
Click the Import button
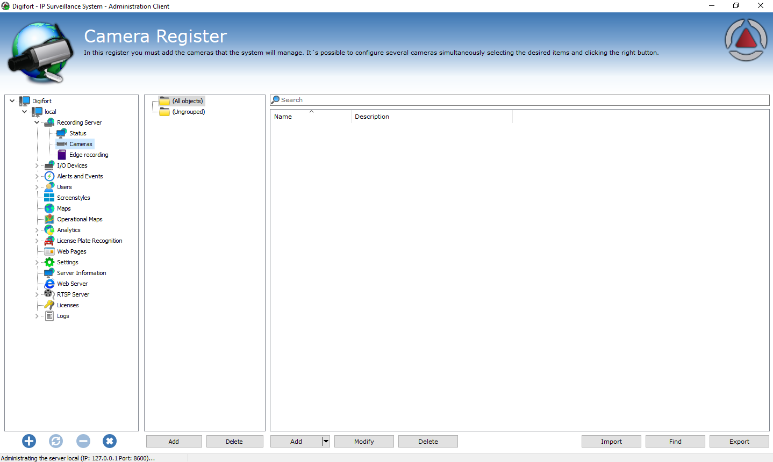[611, 441]
